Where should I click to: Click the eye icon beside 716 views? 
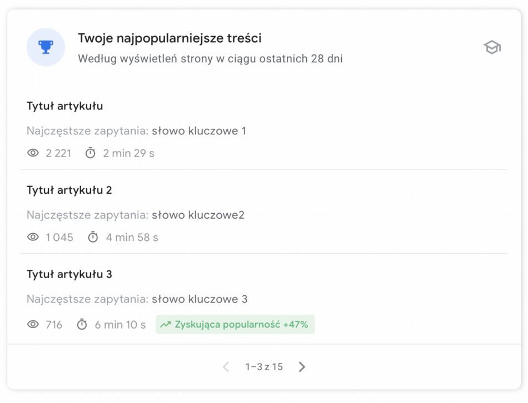[33, 325]
